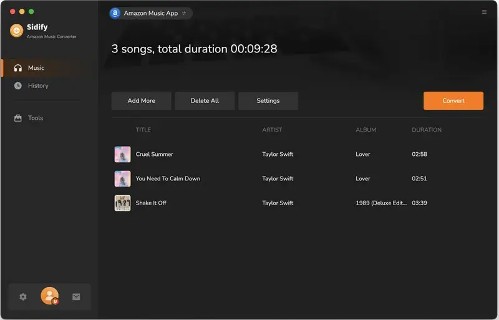This screenshot has height=320, width=499.
Task: Click the ALBUM column header
Action: [x=366, y=130]
